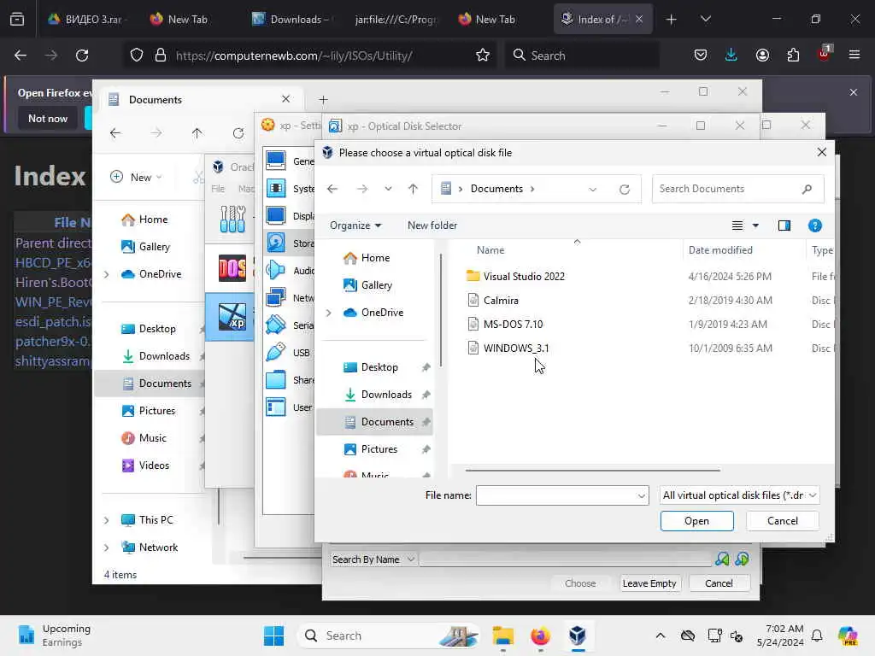
Task: Sort files by Name column
Action: pyautogui.click(x=490, y=250)
